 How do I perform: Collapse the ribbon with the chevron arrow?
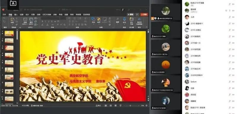(146, 27)
